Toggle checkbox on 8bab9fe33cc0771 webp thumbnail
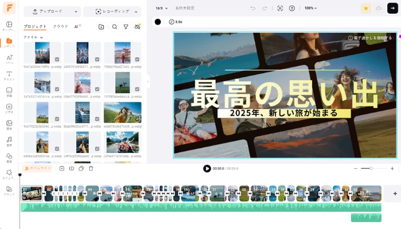 pos(97,119)
